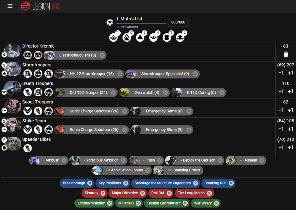Open Speeder Bikes comms upgrade slot
The height and width of the screenshot is (210, 296).
point(27,148)
